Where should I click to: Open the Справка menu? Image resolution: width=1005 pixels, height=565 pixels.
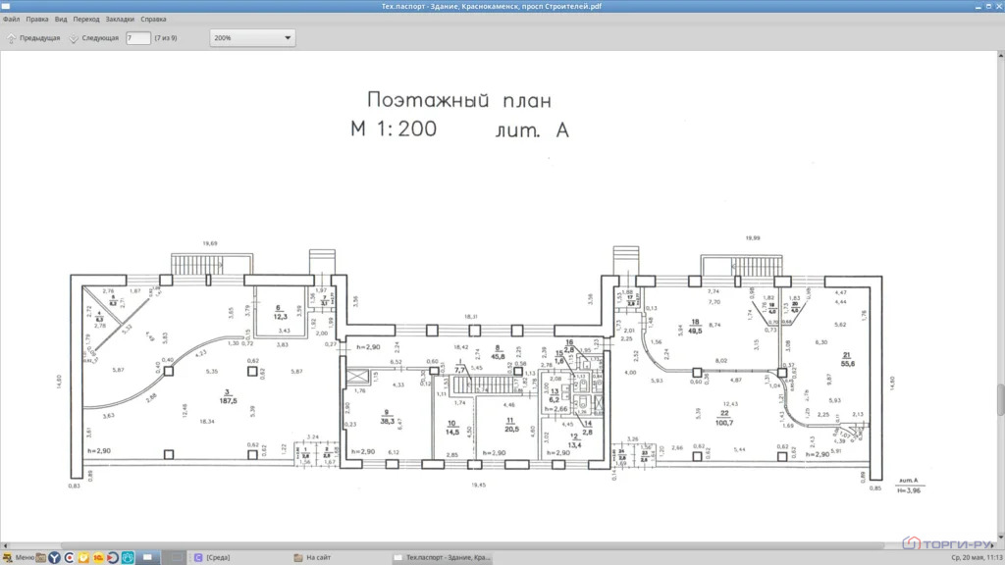pyautogui.click(x=153, y=20)
